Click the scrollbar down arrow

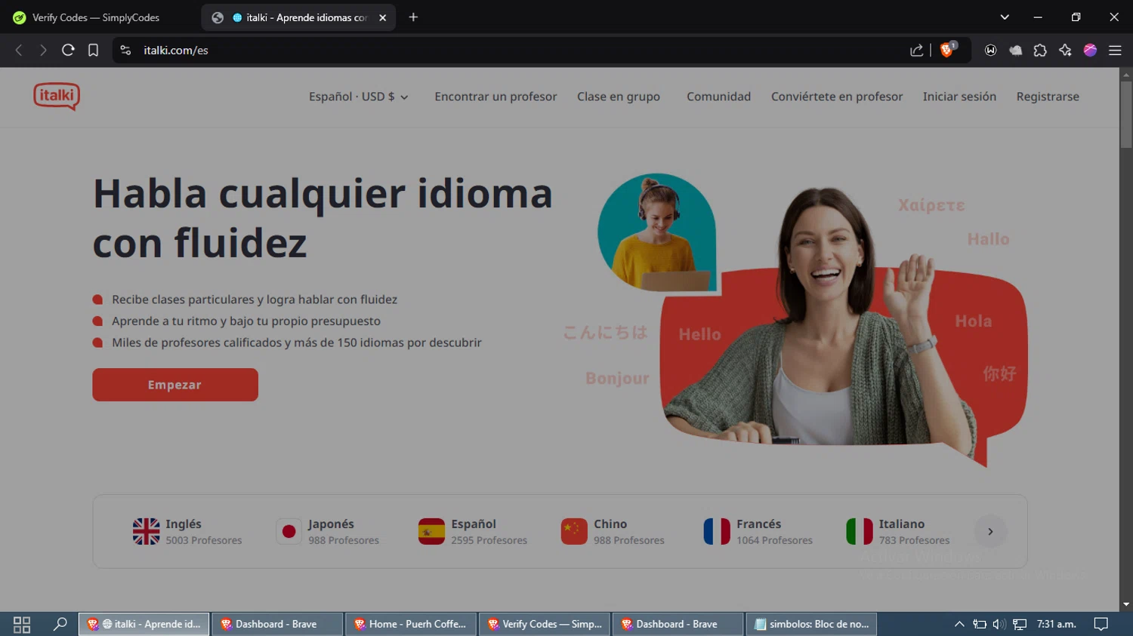pyautogui.click(x=1126, y=604)
